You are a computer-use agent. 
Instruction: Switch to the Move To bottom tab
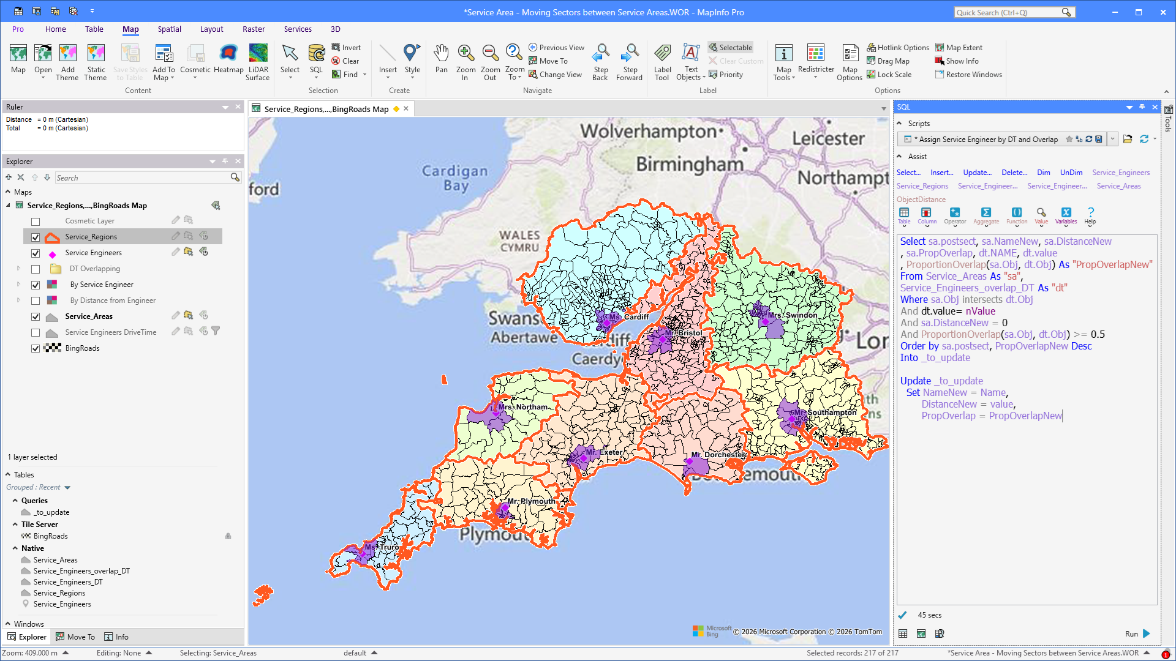tap(75, 637)
